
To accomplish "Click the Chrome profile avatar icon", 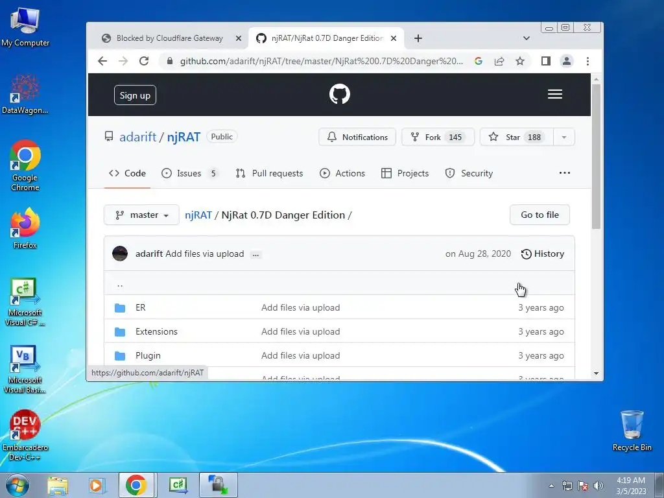I will pos(567,61).
